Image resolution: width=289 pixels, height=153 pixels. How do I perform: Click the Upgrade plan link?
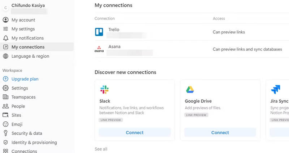tap(25, 79)
